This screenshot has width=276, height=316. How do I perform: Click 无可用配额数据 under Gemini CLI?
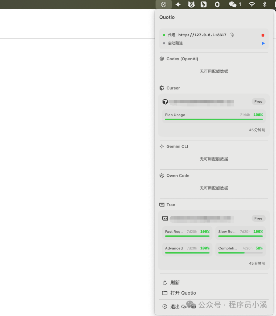(214, 159)
